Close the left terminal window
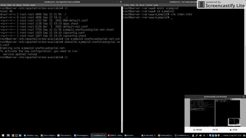 [x=121, y=2]
